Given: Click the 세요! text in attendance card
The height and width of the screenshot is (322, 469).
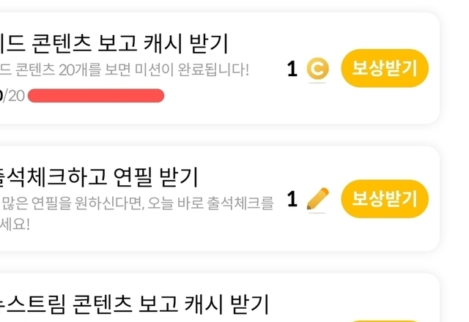Looking at the screenshot, I should tap(15, 223).
